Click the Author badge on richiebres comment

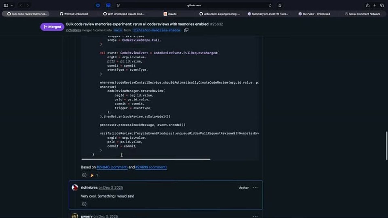(244, 187)
